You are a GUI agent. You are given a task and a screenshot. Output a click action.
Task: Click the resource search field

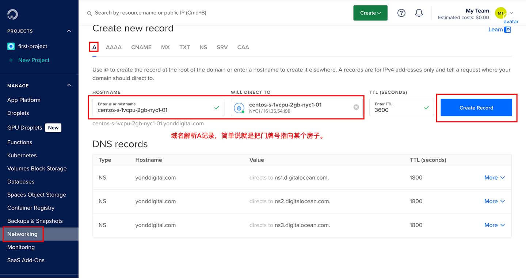click(x=150, y=13)
